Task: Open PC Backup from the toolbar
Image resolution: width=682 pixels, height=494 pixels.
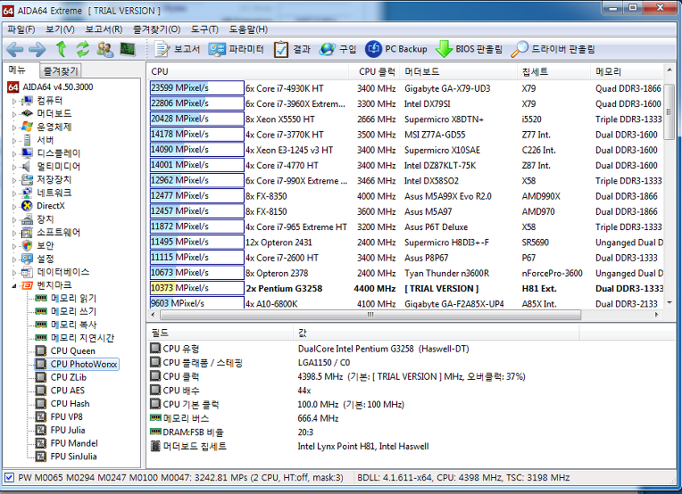Action: [396, 49]
